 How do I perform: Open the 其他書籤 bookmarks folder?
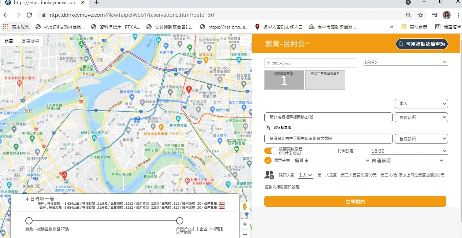point(414,27)
